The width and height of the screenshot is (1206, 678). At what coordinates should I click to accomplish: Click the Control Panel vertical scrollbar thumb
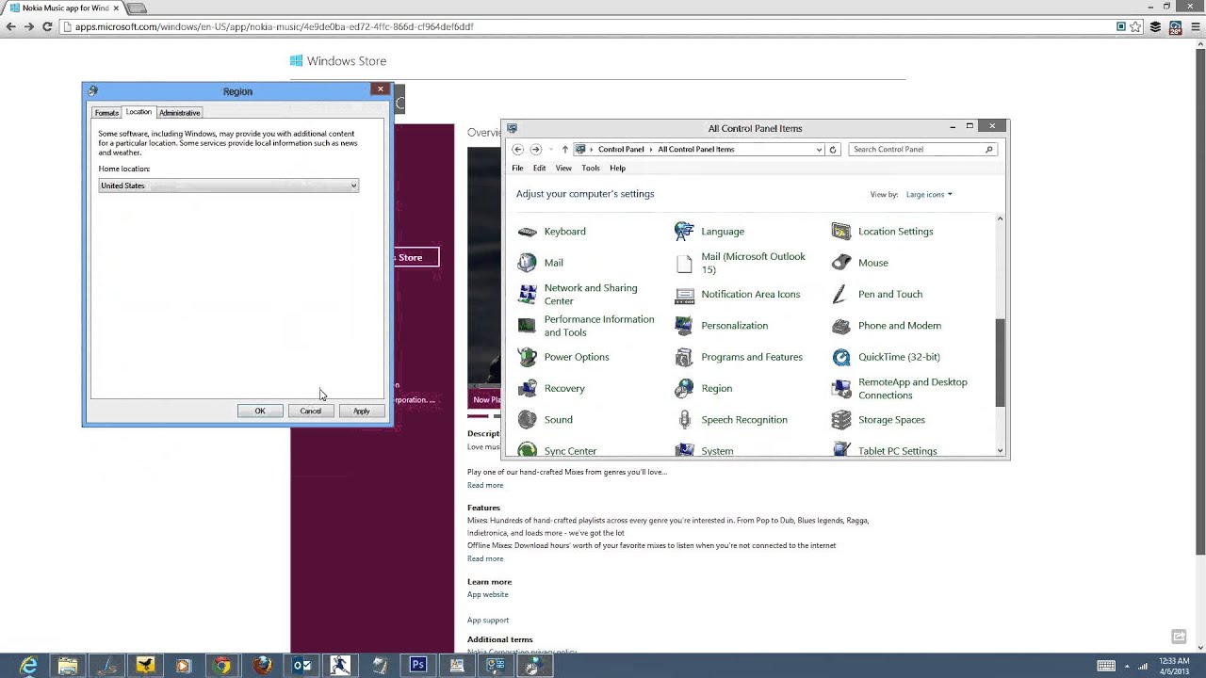tap(1000, 363)
